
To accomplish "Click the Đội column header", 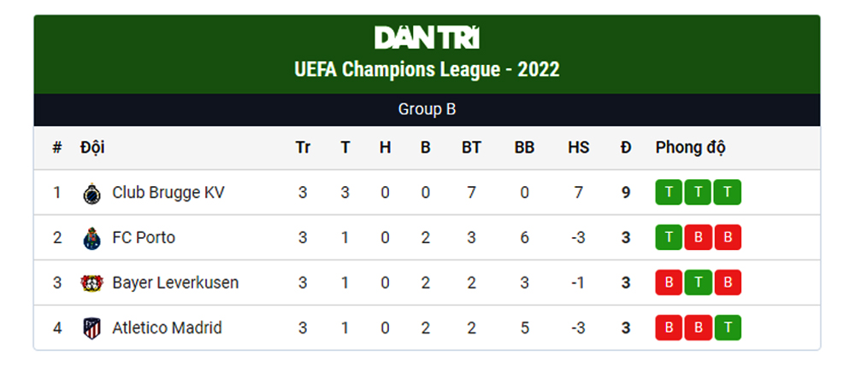I will pos(92,148).
